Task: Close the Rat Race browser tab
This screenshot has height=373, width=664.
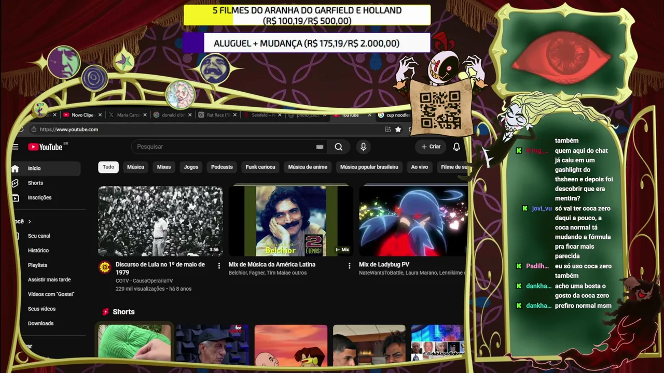Action: (235, 115)
